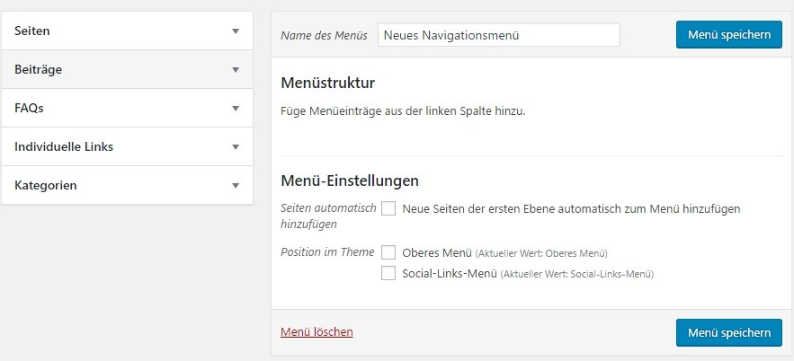
Task: Click the 'Neue Seiten der ersten Ebene' label text
Action: coord(571,208)
